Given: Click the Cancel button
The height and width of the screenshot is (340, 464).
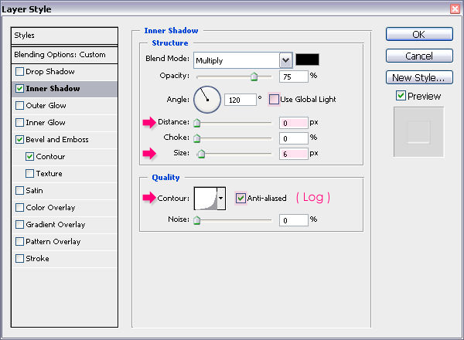Looking at the screenshot, I should tap(418, 56).
